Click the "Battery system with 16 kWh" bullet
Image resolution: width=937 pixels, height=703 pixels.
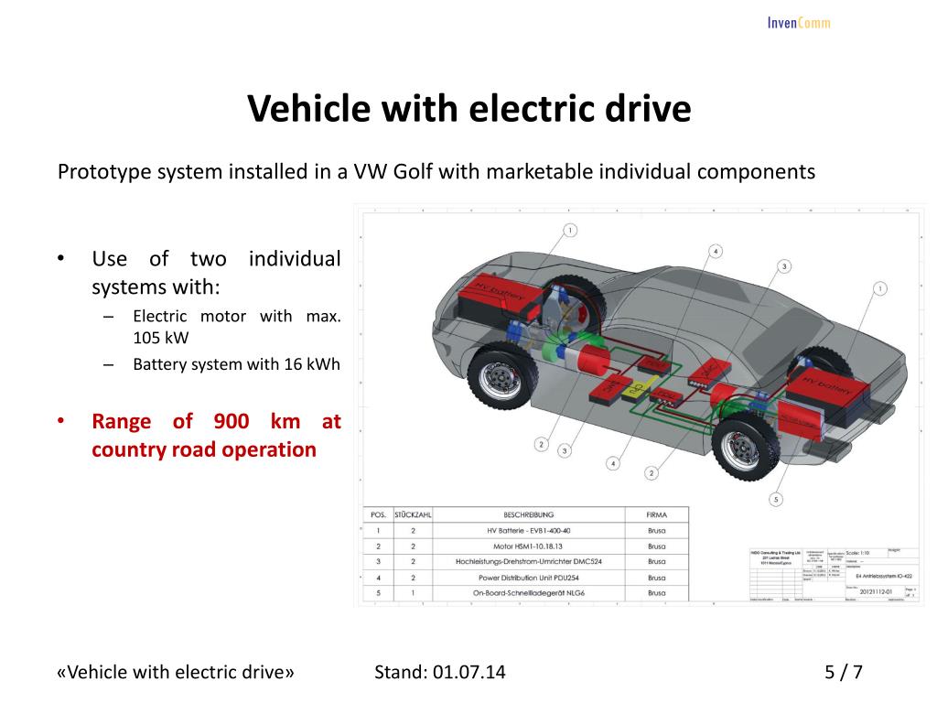[237, 364]
